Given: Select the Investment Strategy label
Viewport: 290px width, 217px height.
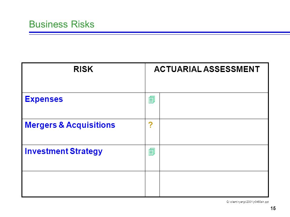Looking at the screenshot, I should tap(64, 151).
